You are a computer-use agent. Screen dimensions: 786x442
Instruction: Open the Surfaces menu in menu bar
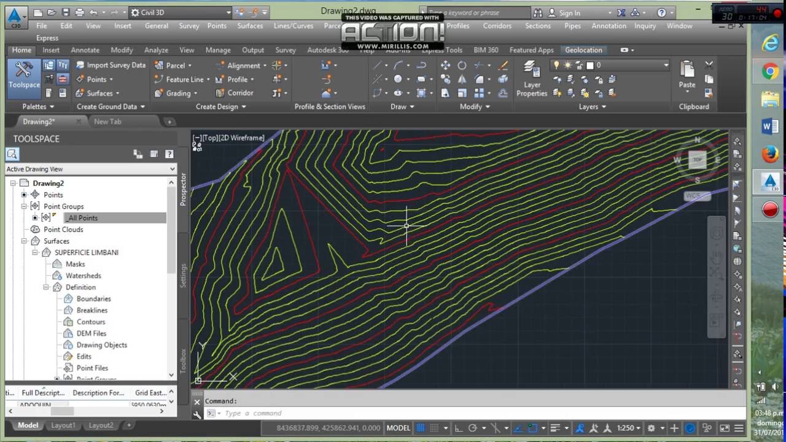(250, 26)
